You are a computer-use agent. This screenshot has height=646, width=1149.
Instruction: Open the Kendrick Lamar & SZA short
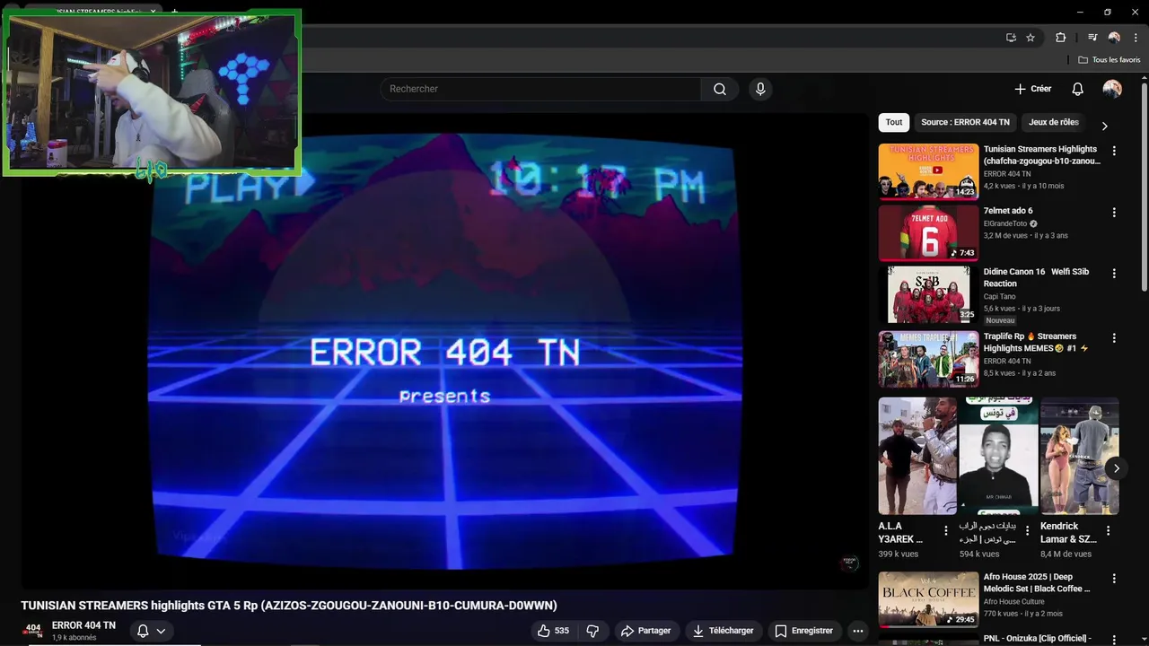(1079, 457)
